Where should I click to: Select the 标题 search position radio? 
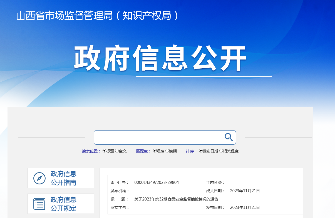[104, 151]
